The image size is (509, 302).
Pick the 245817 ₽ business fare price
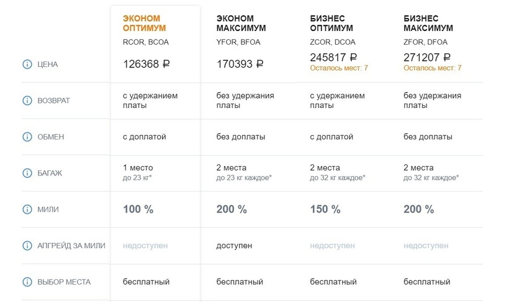point(333,56)
